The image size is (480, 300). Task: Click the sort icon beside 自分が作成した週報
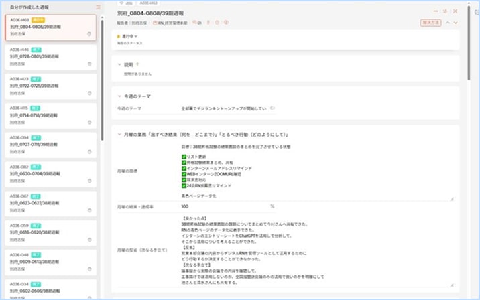point(99,7)
